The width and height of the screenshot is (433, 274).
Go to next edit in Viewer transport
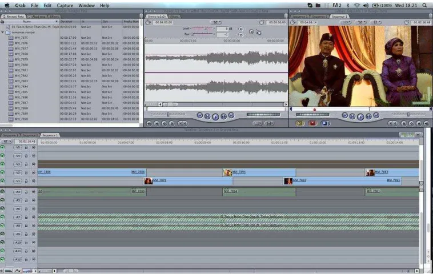[x=231, y=115]
